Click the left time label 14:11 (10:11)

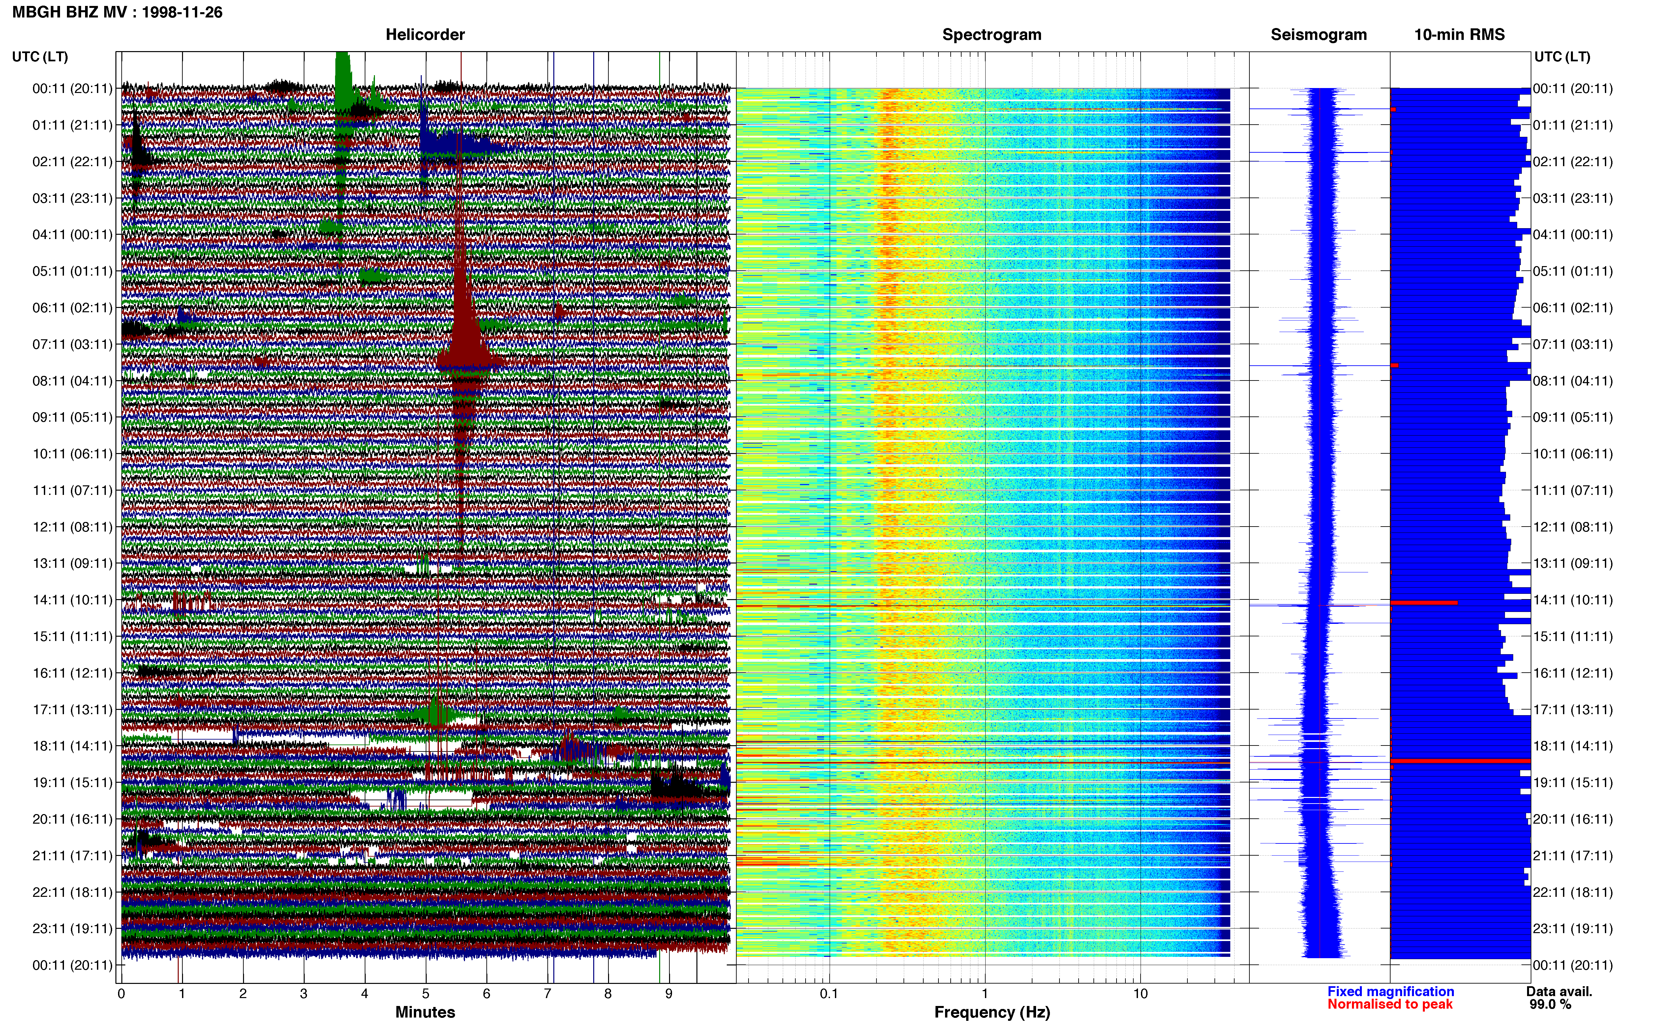coord(73,600)
